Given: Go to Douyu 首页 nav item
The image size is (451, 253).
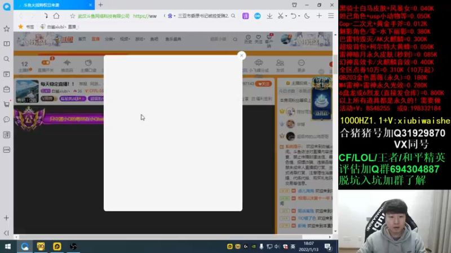Looking at the screenshot, I should point(82,39).
